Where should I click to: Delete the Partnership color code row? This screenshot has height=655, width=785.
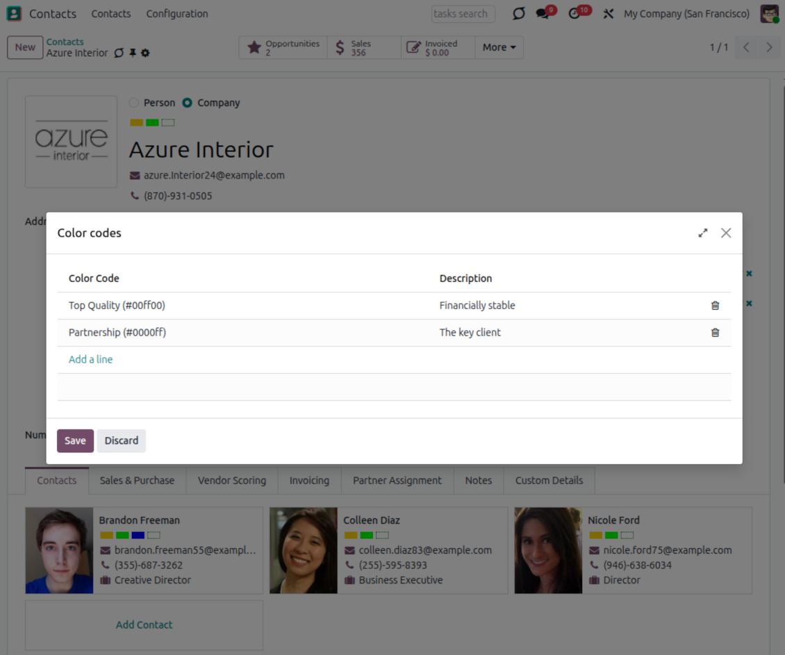point(715,333)
